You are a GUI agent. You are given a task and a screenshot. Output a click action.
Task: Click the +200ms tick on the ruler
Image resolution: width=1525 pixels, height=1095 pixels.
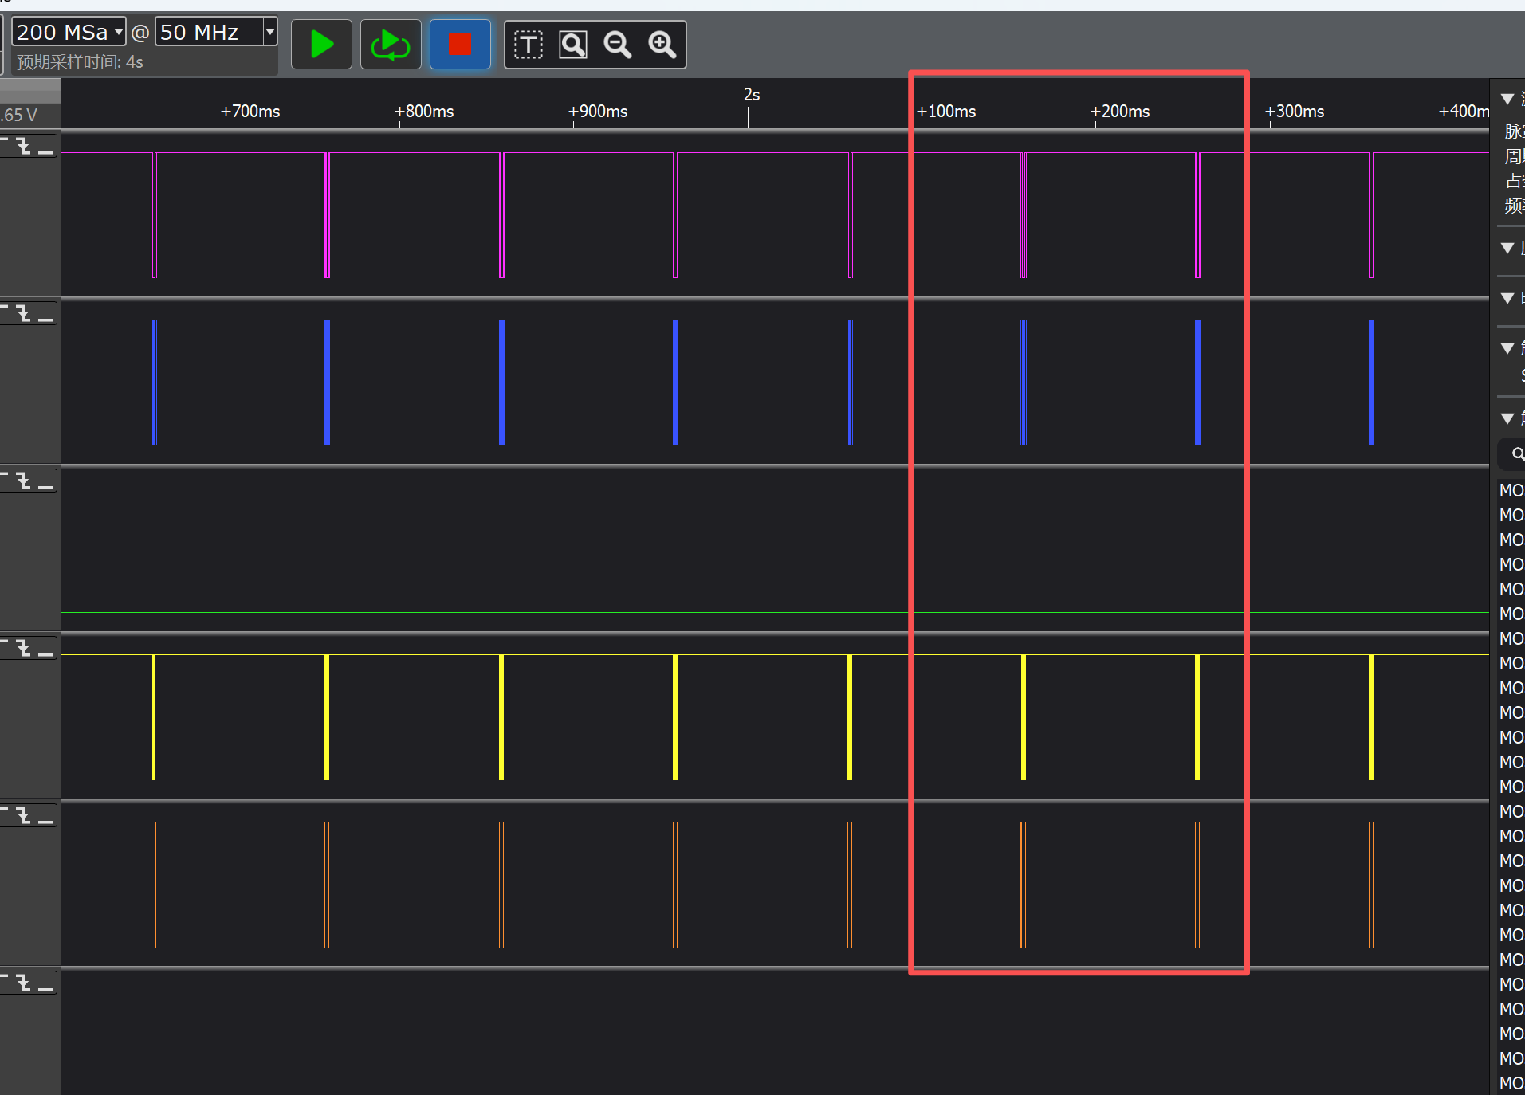(1120, 112)
